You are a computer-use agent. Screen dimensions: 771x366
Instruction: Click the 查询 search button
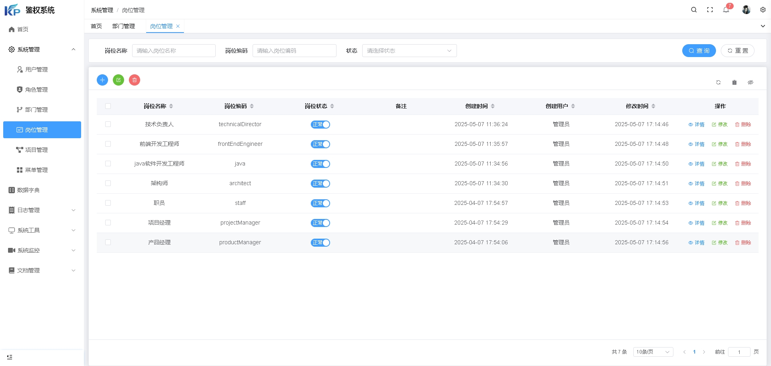pyautogui.click(x=699, y=51)
